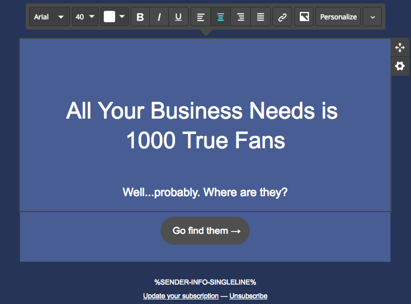This screenshot has width=411, height=304.
Task: Apply justified text alignment
Action: (x=261, y=17)
